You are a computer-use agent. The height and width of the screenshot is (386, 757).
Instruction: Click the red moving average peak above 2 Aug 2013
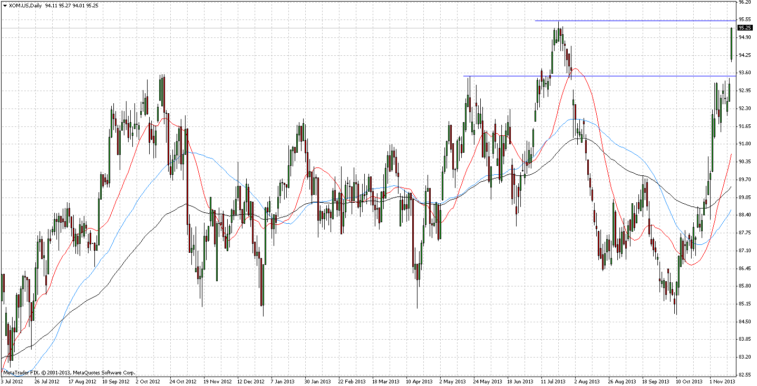click(x=575, y=68)
